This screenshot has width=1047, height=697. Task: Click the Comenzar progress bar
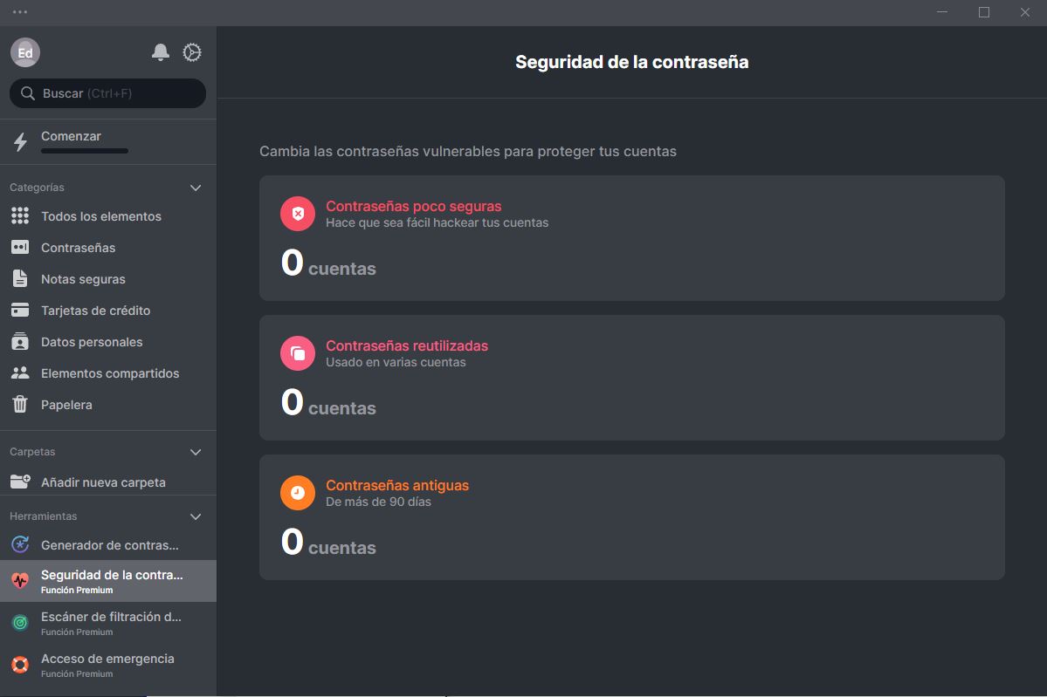coord(84,151)
